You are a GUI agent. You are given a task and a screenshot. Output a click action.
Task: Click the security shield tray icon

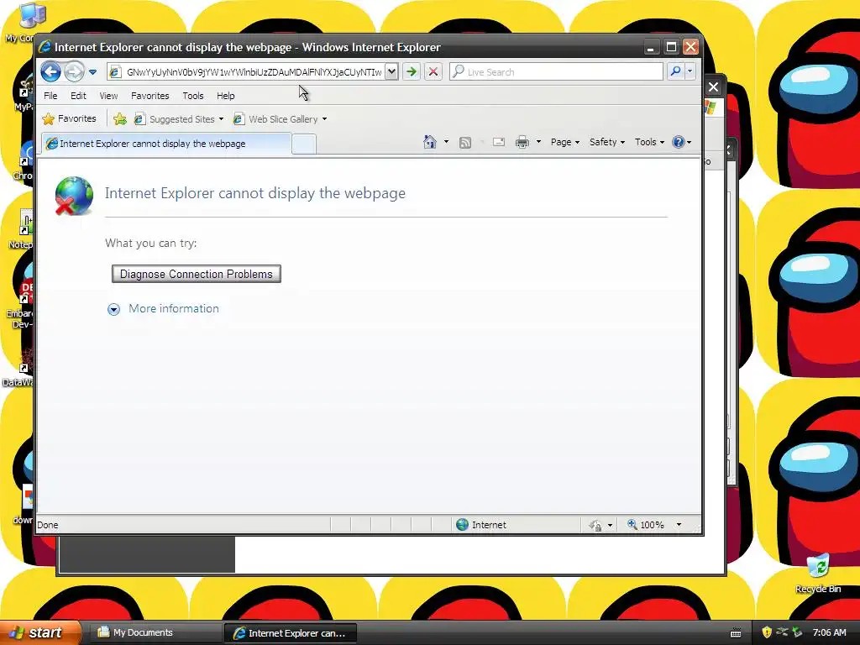point(767,632)
